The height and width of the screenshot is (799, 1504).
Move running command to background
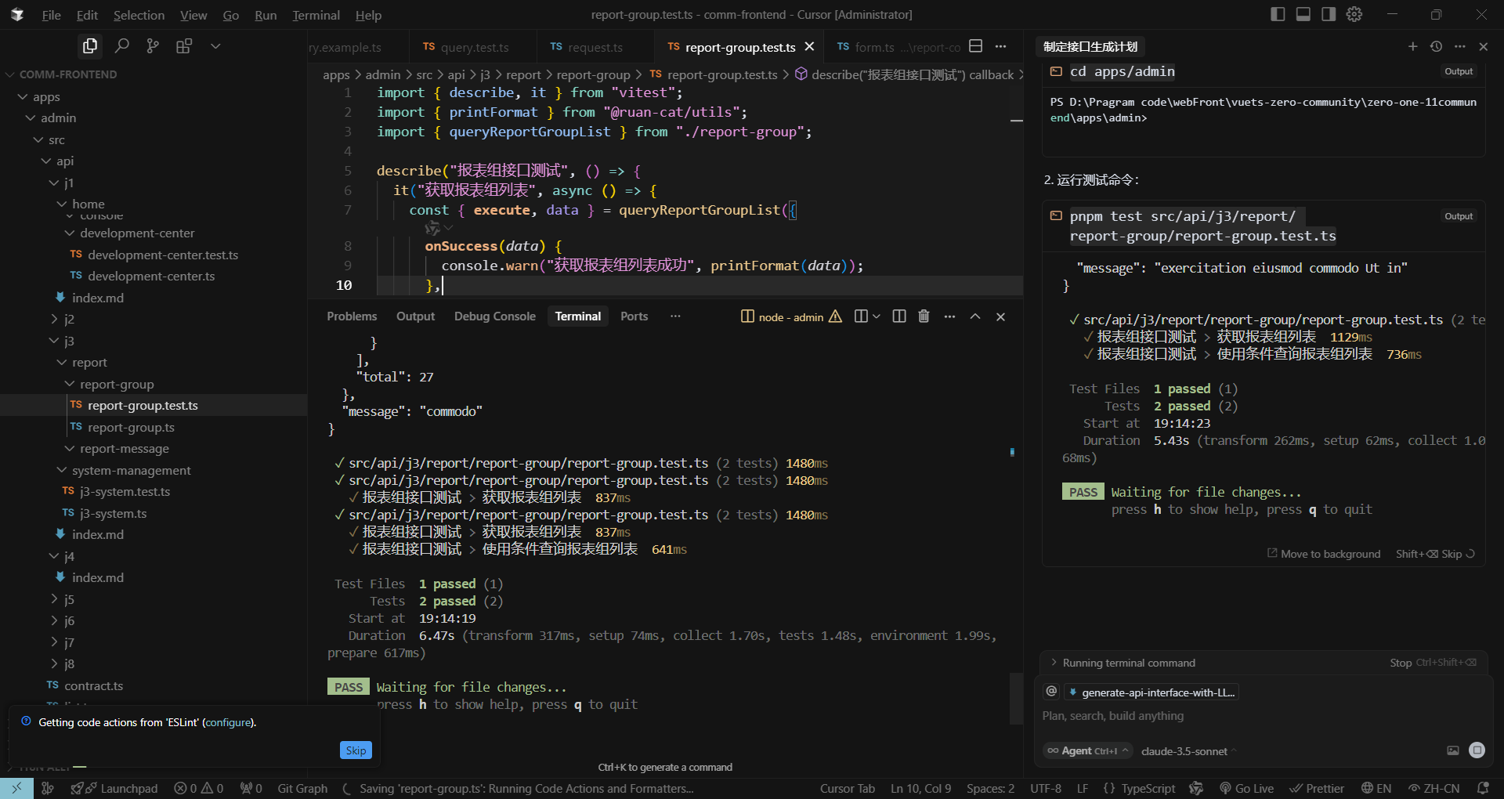[x=1324, y=554]
